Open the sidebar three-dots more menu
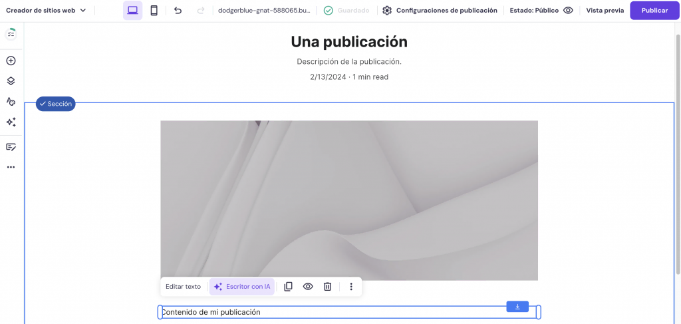Viewport: 681px width, 324px height. click(11, 168)
